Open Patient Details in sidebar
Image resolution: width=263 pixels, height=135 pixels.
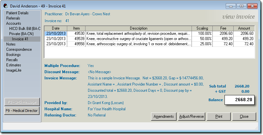click(x=17, y=13)
